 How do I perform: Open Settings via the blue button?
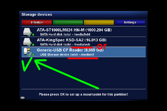(x=130, y=22)
